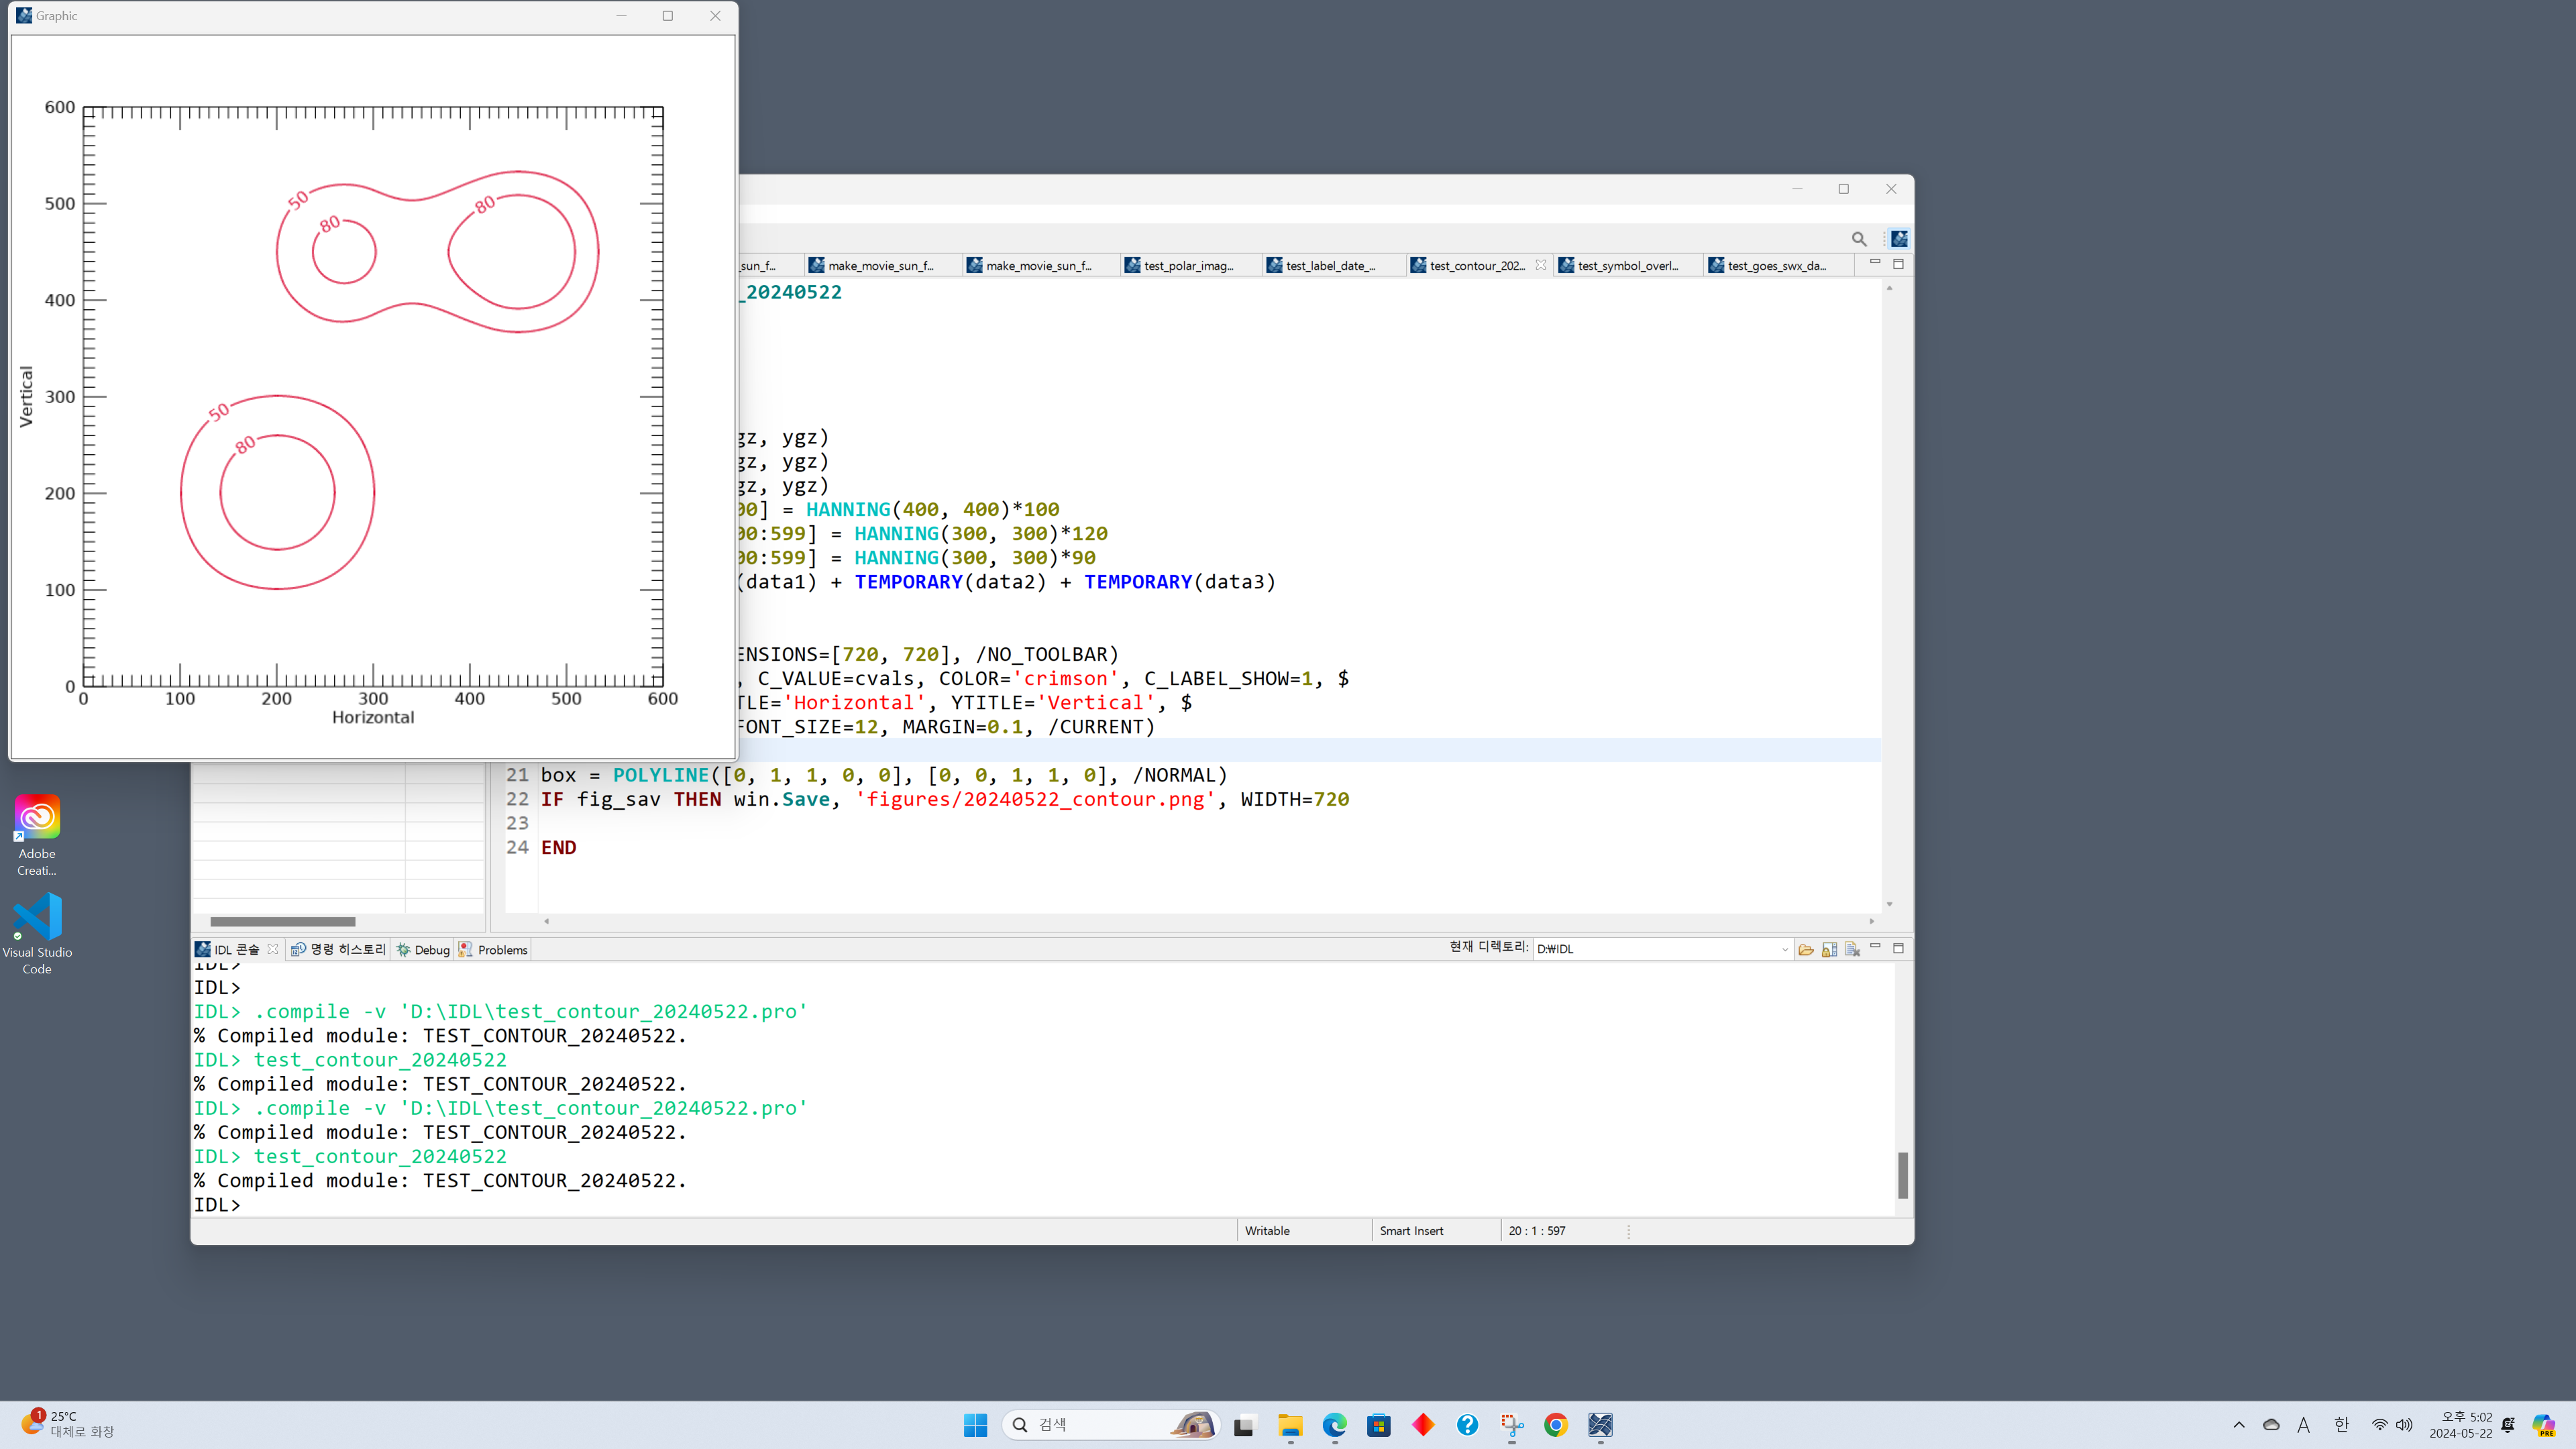
Task: Open the Snipping Tool in the taskbar
Action: click(1511, 1425)
